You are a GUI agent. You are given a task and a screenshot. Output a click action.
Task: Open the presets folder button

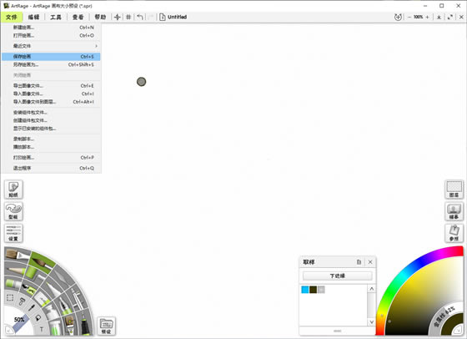(107, 326)
